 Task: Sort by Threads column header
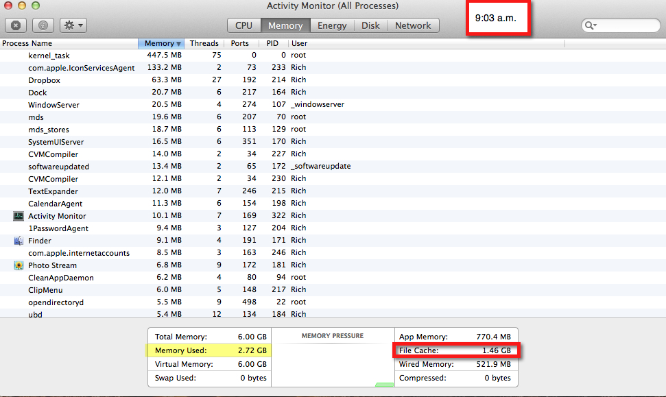click(204, 43)
